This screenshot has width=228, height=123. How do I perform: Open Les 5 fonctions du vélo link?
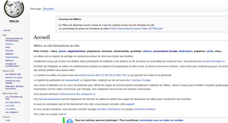tap(14, 98)
